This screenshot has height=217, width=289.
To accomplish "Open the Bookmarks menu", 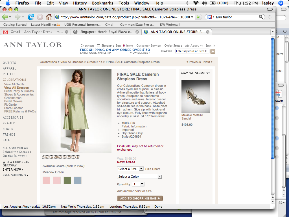I will pos(103,3).
